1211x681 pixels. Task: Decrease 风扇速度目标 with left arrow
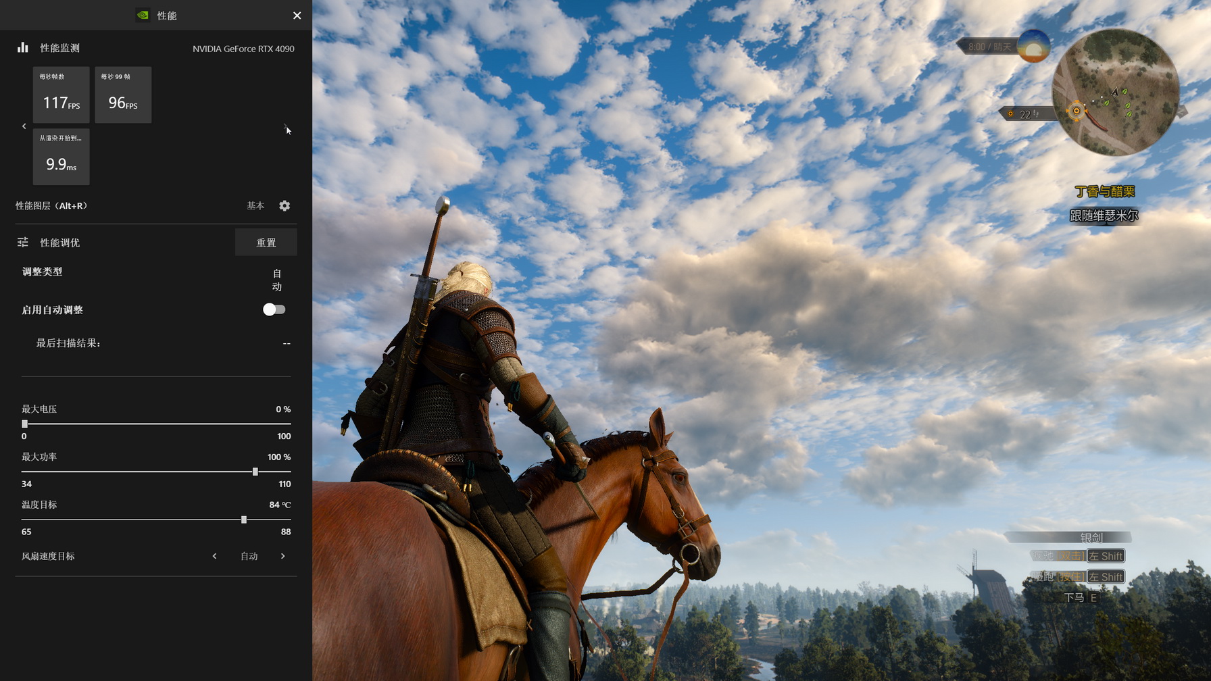(x=215, y=556)
